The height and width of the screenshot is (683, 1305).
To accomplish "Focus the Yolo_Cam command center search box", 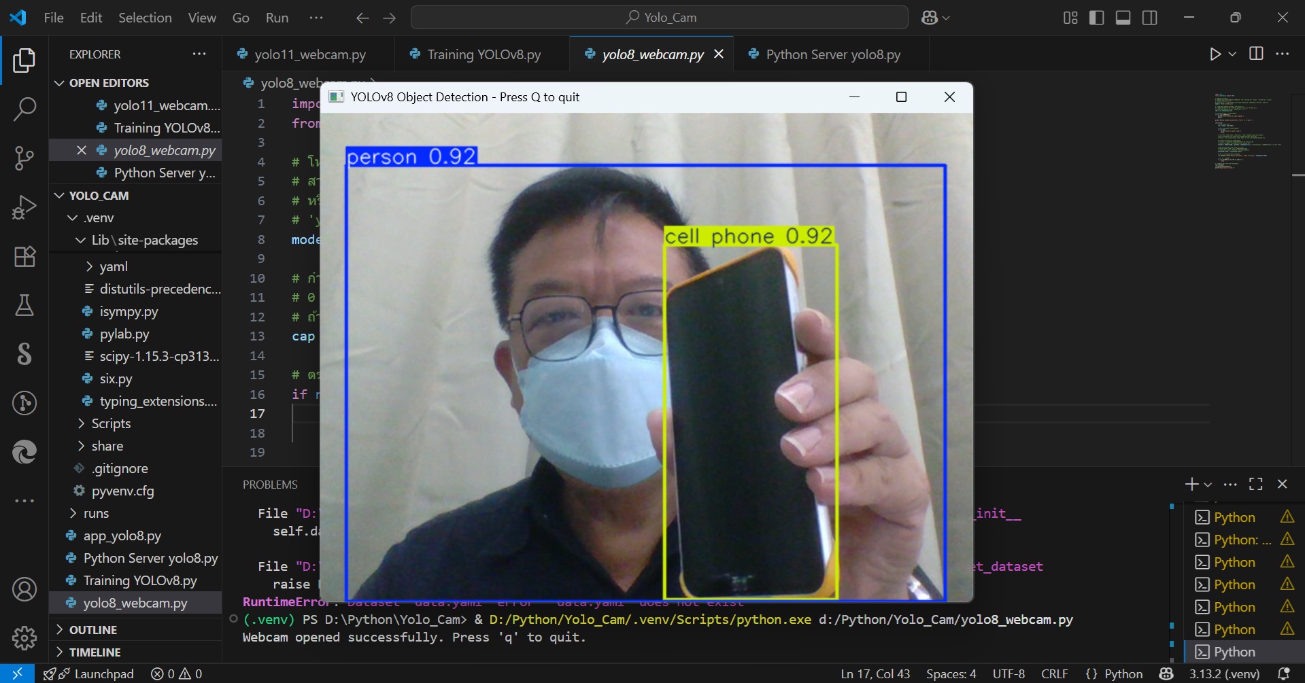I will tap(658, 17).
